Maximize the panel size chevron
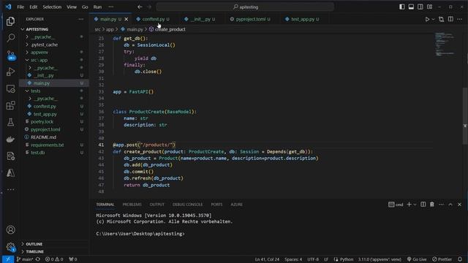Screen dimensions: 468x263 [450, 205]
